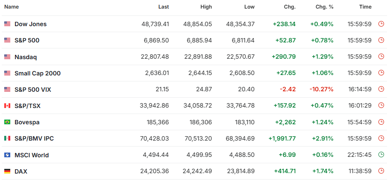Click the Canada flag icon beside S&P/TSX
The width and height of the screenshot is (390, 183).
coord(7,106)
